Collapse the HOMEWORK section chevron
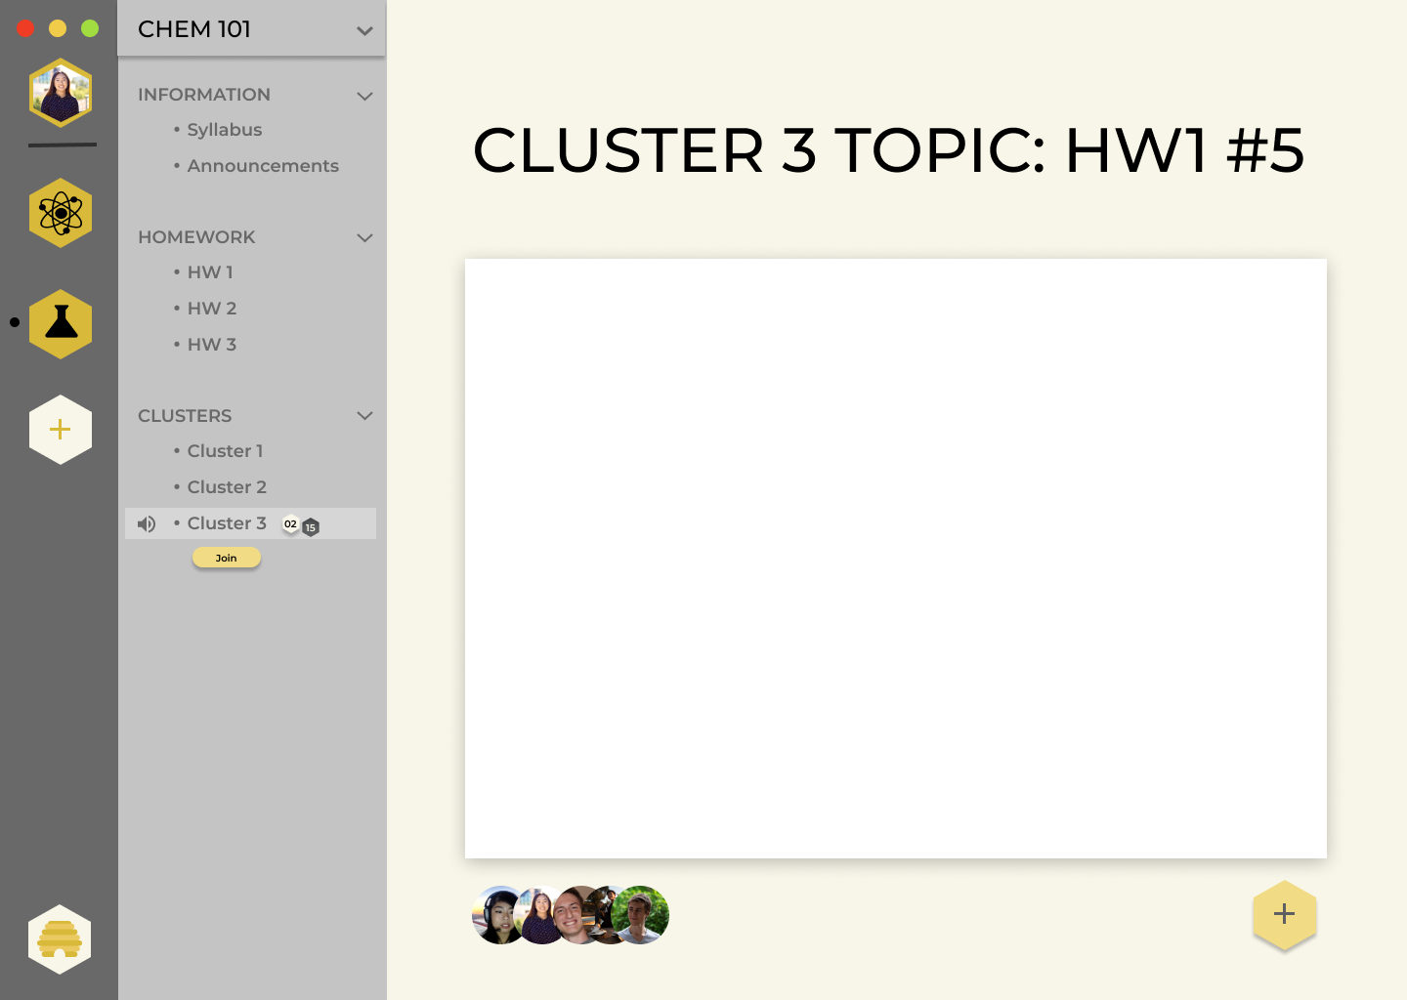Image resolution: width=1407 pixels, height=1000 pixels. click(365, 237)
